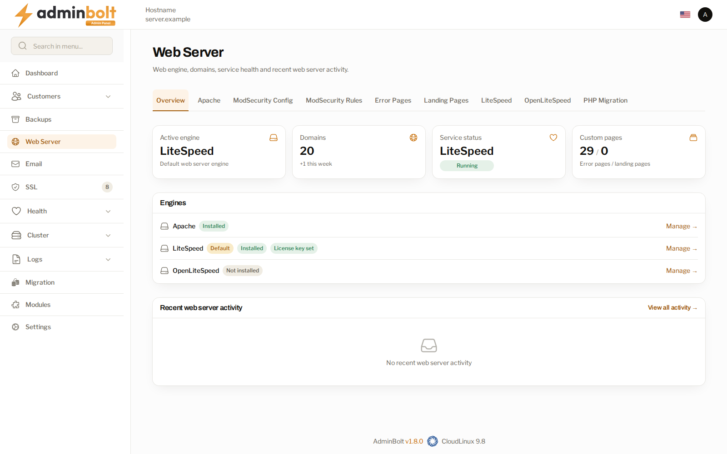
Task: Click the search magnifier icon
Action: coord(23,46)
